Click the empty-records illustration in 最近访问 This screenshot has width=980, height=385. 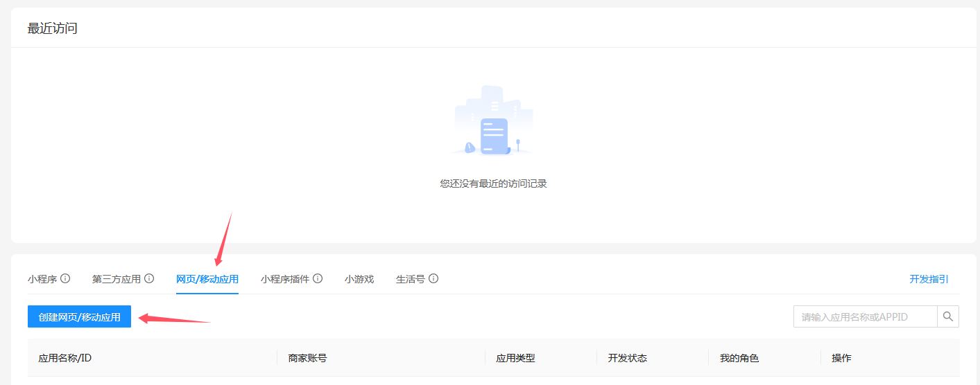click(x=493, y=120)
